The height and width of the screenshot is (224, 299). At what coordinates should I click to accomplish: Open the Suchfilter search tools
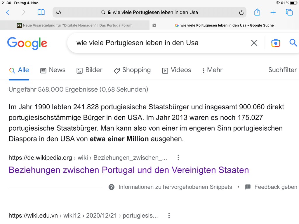[x=282, y=70]
